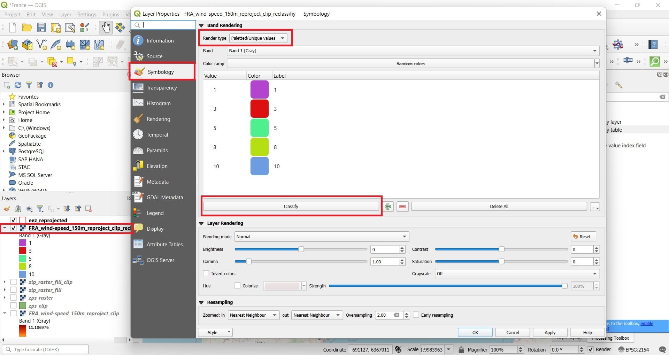Open the Grayscale Off dropdown

point(517,273)
